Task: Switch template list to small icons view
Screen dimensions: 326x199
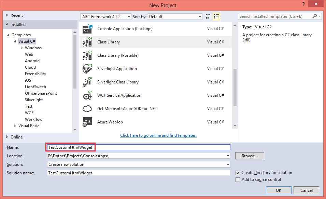Action: 208,16
